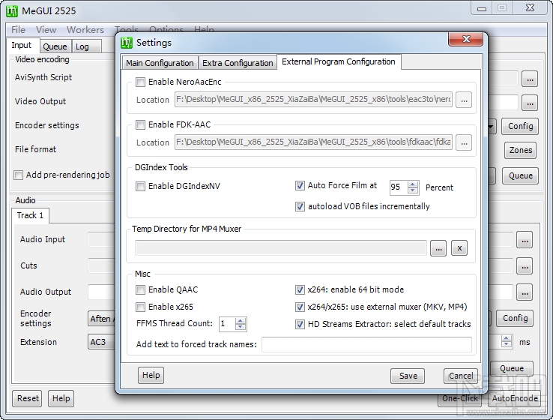Increase audio delay ms value
The image size is (553, 420).
(x=507, y=339)
